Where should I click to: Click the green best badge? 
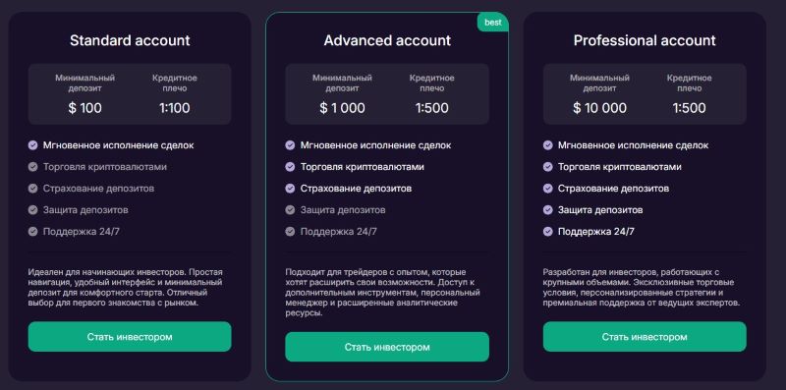(493, 22)
